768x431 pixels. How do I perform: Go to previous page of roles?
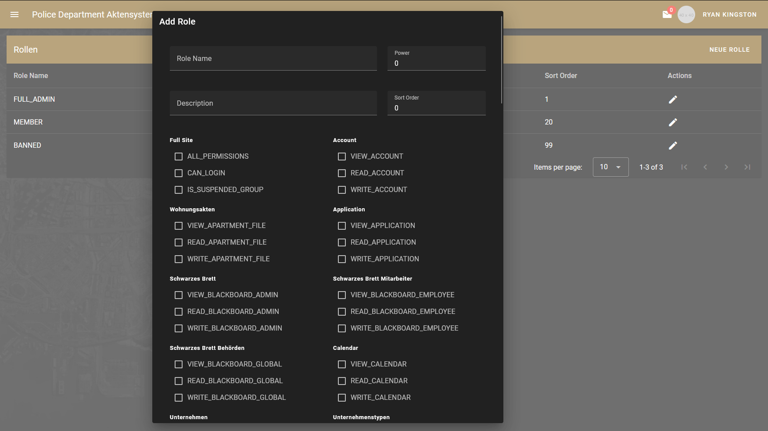705,167
